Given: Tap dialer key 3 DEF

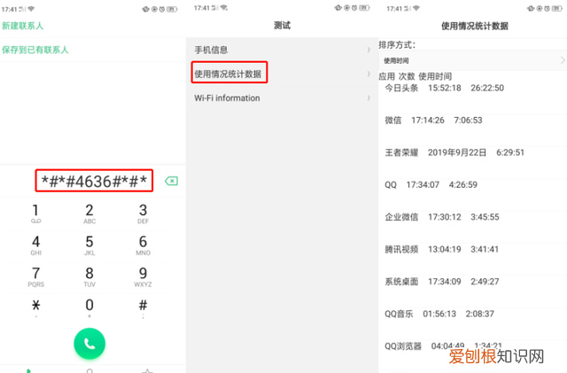Looking at the screenshot, I should tap(143, 214).
